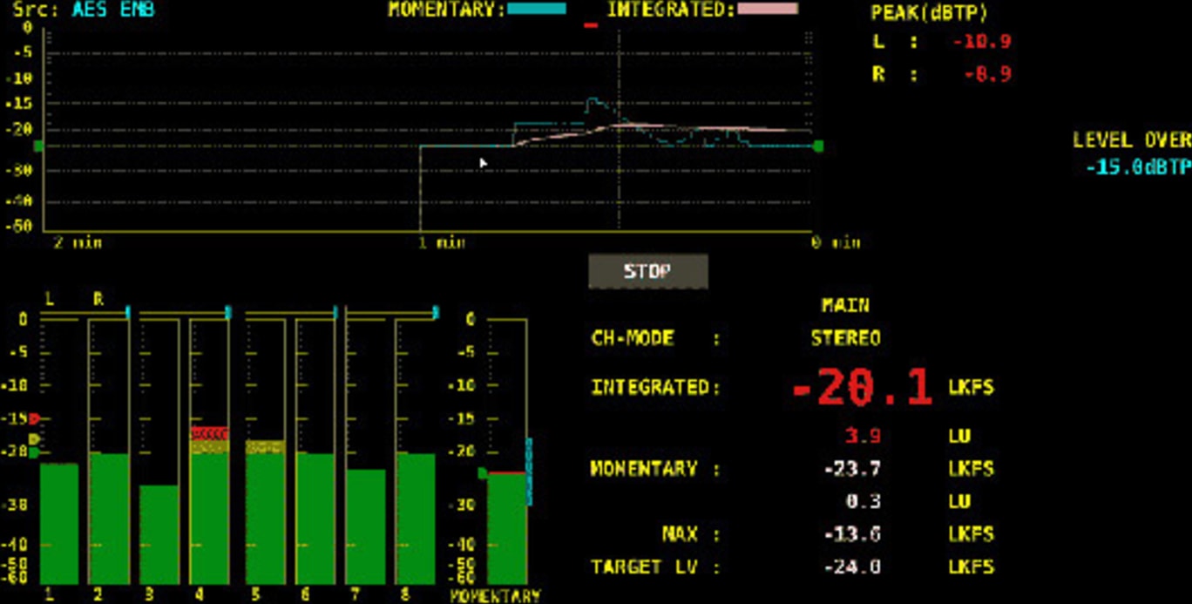Screen dimensions: 1192x604
Task: Click the L channel label above meter 1
Action: 50,300
